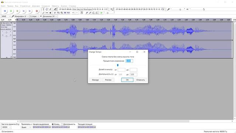Image resolution: width=236 pixels, height=133 pixels.
Task: Click the Preview button in dialog
Action: pyautogui.click(x=108, y=80)
